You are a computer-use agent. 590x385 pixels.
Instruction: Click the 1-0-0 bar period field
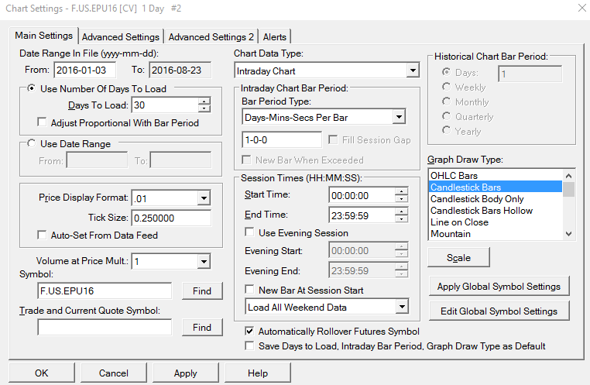point(282,139)
